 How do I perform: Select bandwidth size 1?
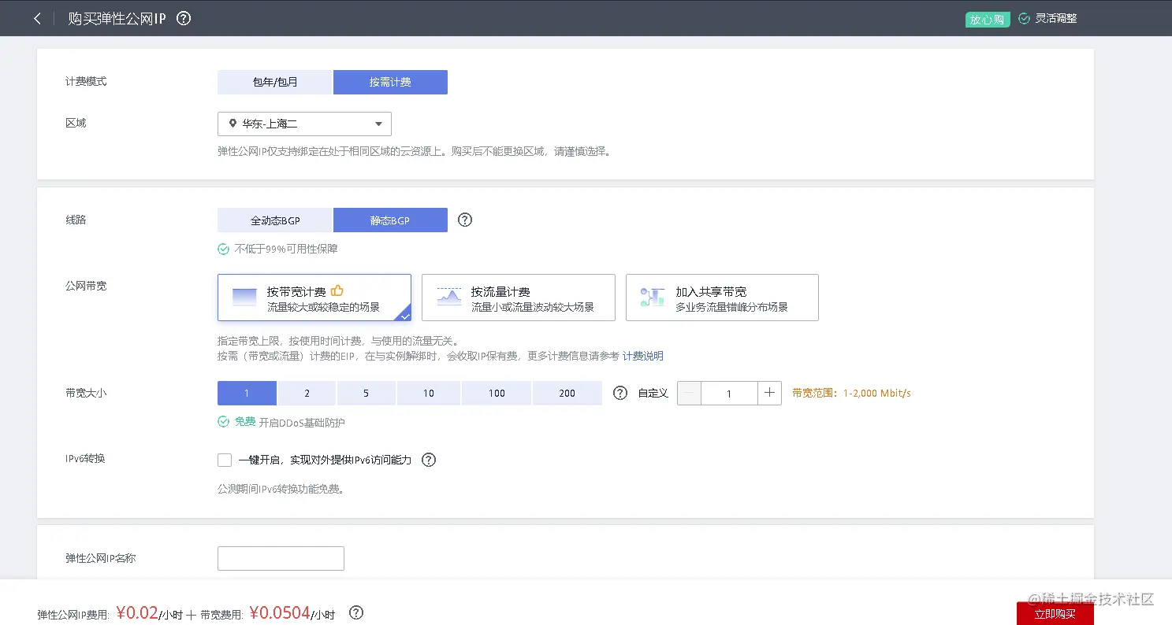tap(247, 393)
